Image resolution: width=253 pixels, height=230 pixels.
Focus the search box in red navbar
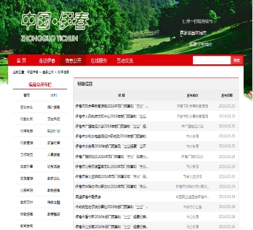[212, 61]
